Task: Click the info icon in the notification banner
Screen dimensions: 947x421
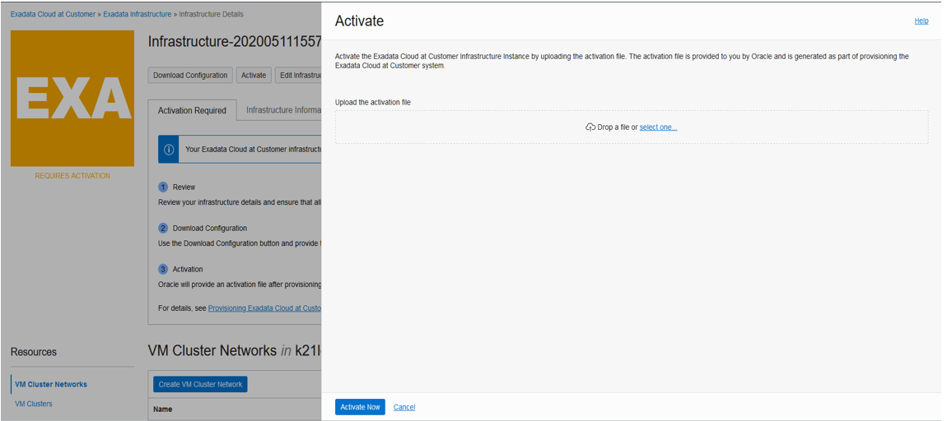Action: [x=169, y=150]
